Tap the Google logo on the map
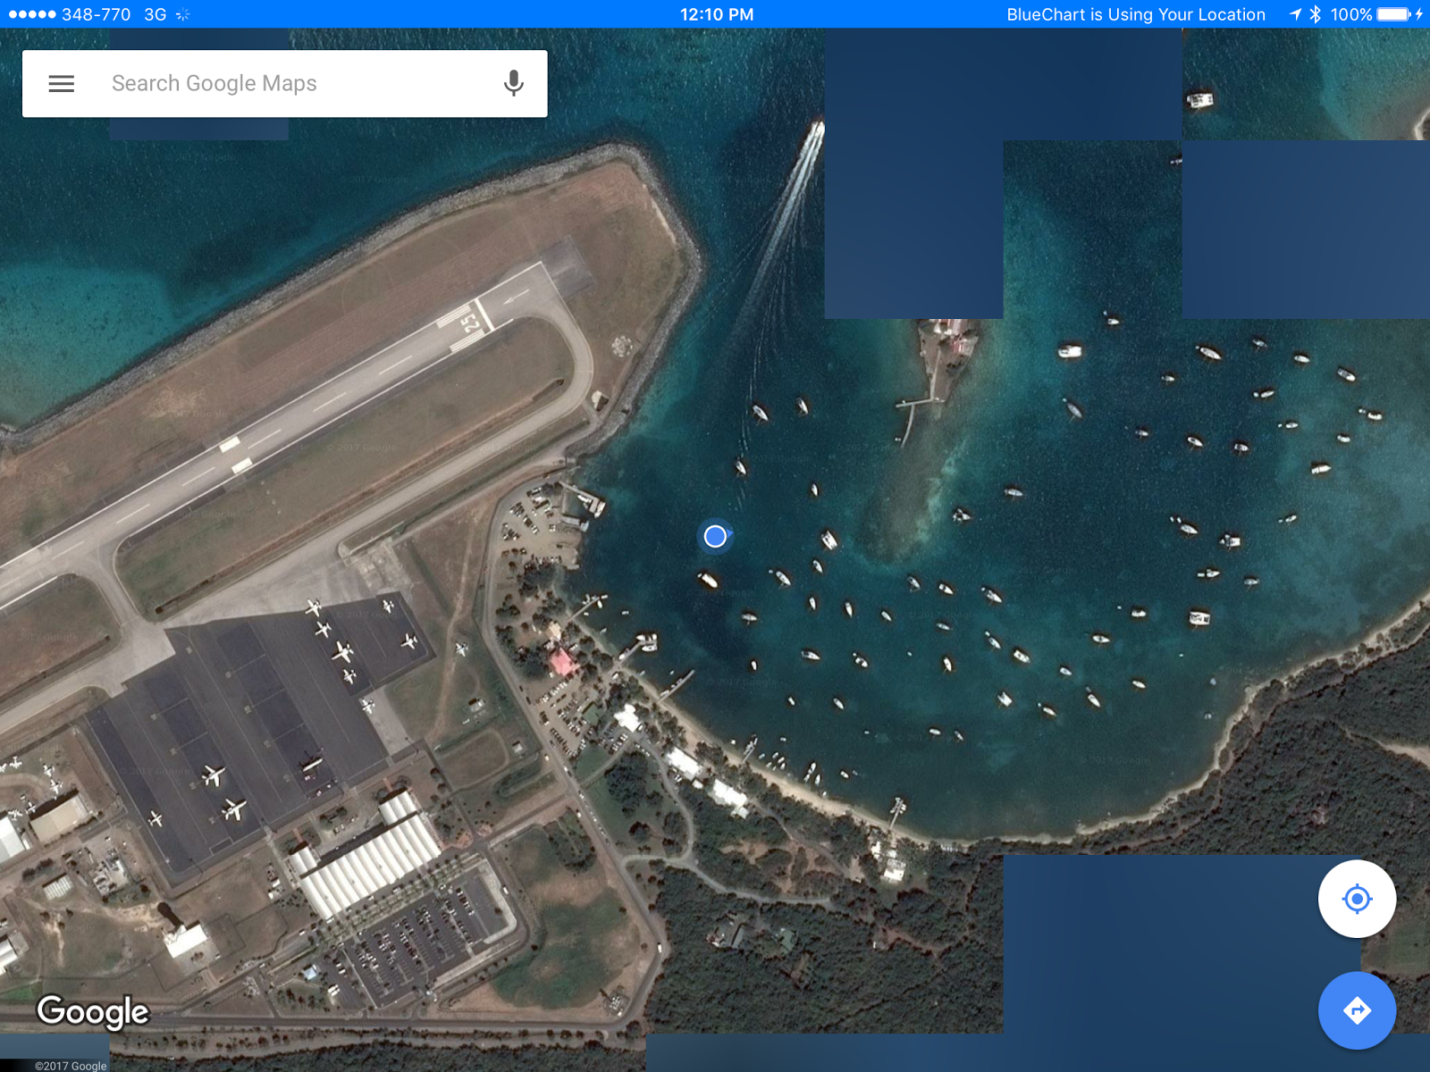This screenshot has width=1430, height=1072. 93,1012
